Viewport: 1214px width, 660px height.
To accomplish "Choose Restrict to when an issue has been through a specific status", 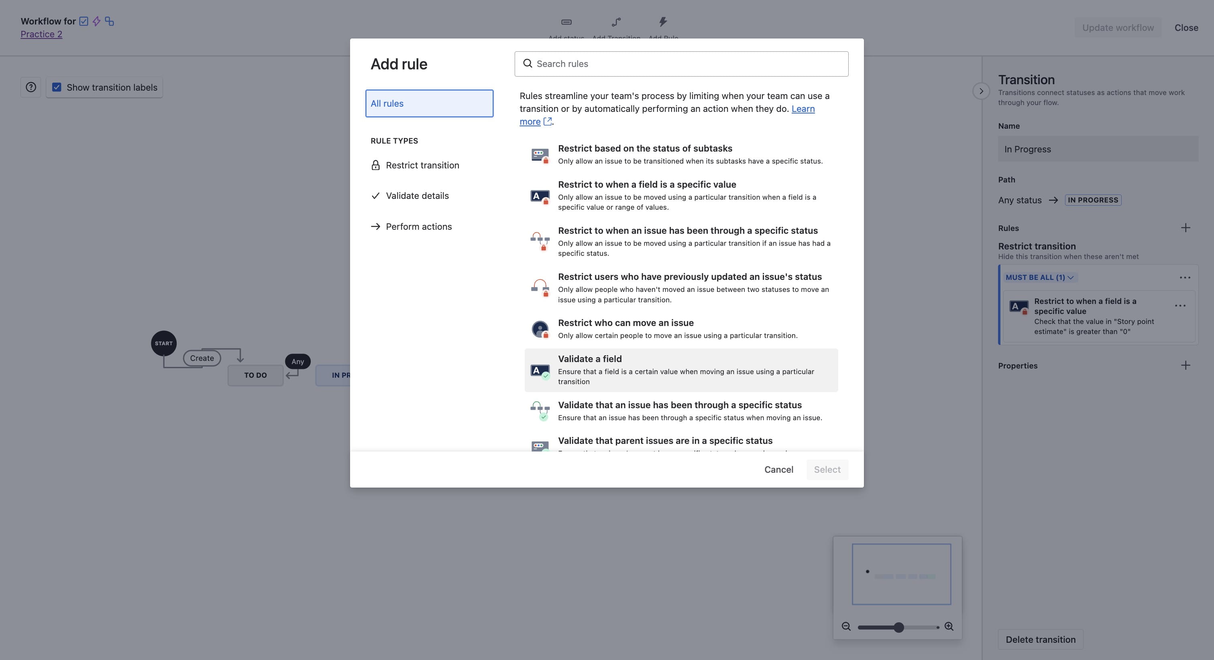I will (x=681, y=242).
